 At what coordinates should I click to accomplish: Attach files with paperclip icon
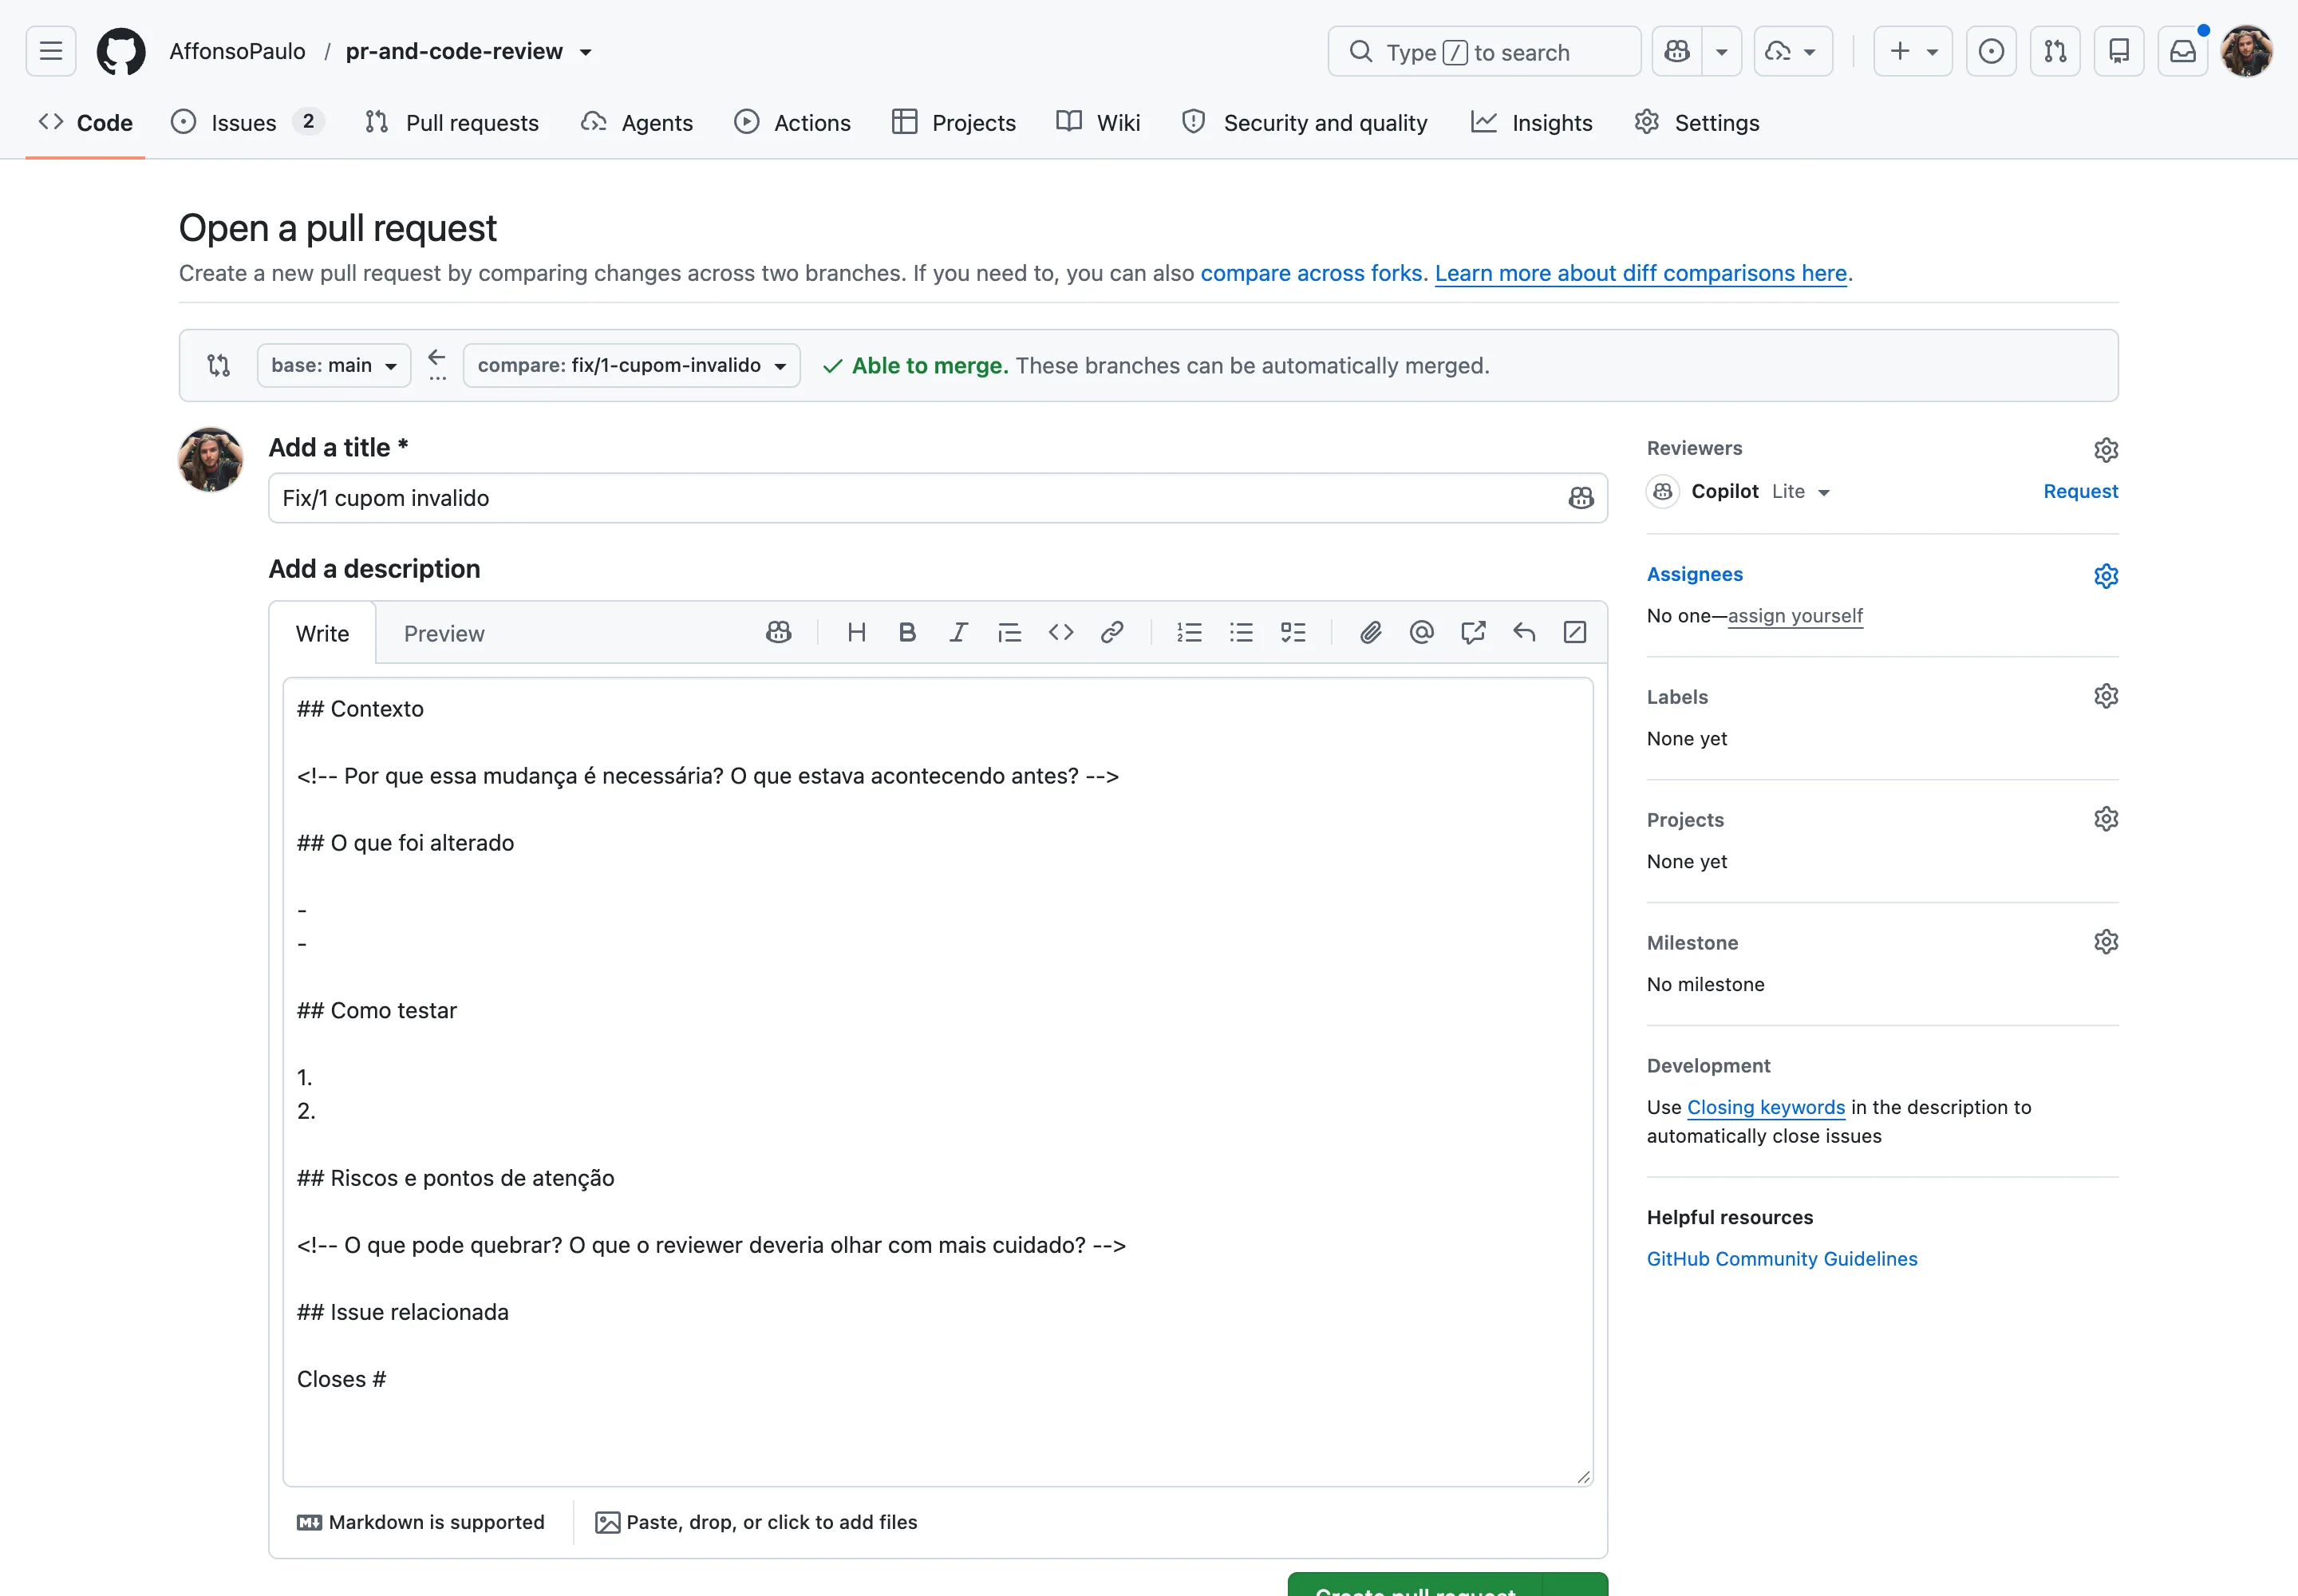click(x=1370, y=632)
